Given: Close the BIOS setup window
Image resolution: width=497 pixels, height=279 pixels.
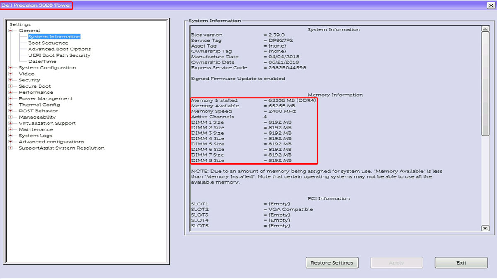Looking at the screenshot, I should click(x=490, y=5).
